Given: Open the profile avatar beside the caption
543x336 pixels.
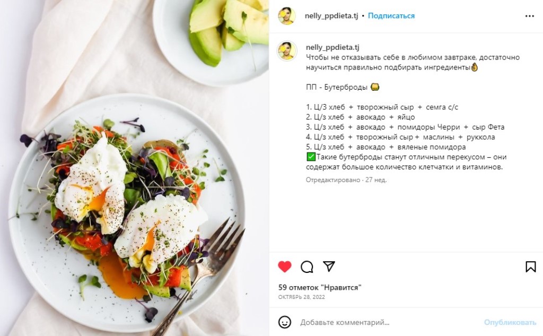Looking at the screenshot, I should (x=287, y=50).
